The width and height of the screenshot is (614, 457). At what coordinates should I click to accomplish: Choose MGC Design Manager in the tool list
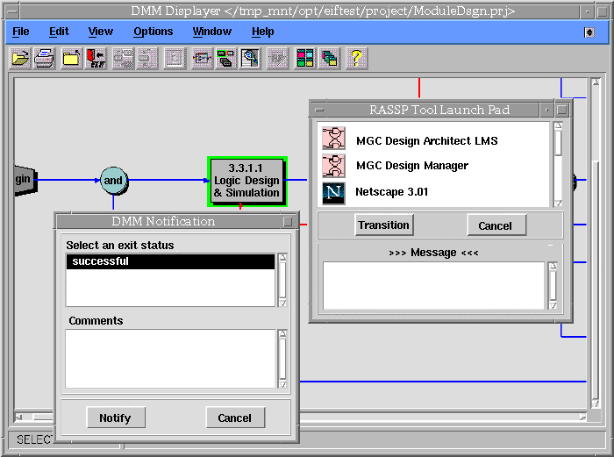coord(411,166)
